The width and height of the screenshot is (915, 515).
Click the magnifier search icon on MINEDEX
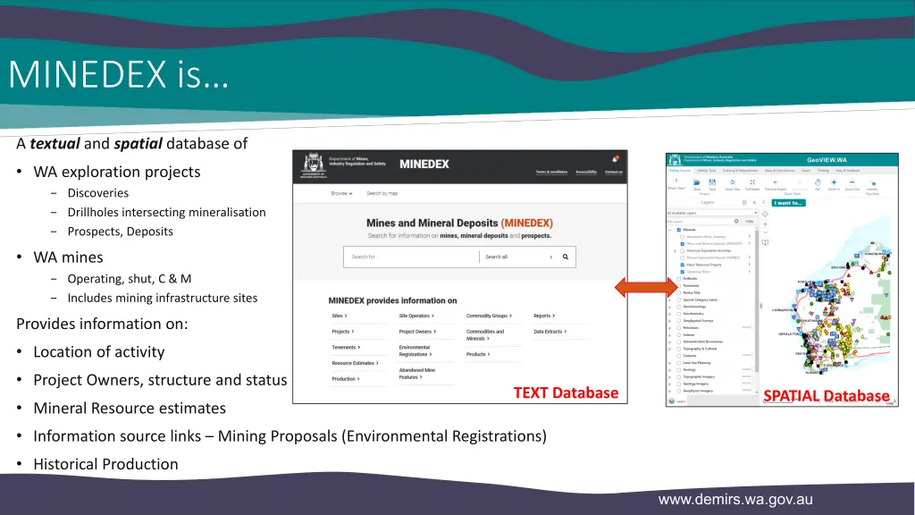click(x=565, y=257)
